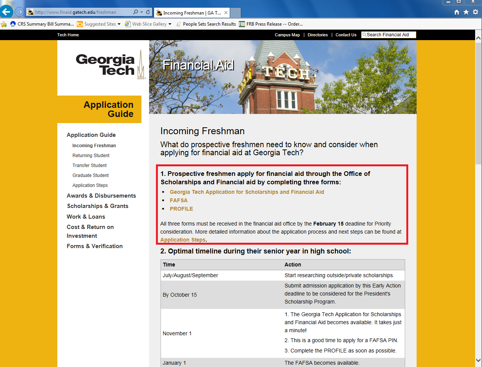Open the People Sets Search Results favorite
The width and height of the screenshot is (482, 367).
tap(206, 24)
